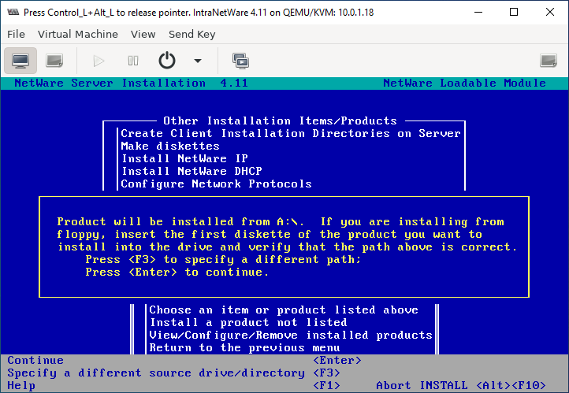Click NetWare Loadable Module header text
The image size is (569, 393).
click(464, 83)
